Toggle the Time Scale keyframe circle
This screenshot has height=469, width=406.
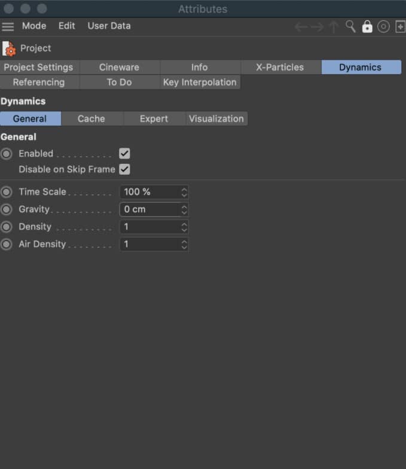coord(6,192)
